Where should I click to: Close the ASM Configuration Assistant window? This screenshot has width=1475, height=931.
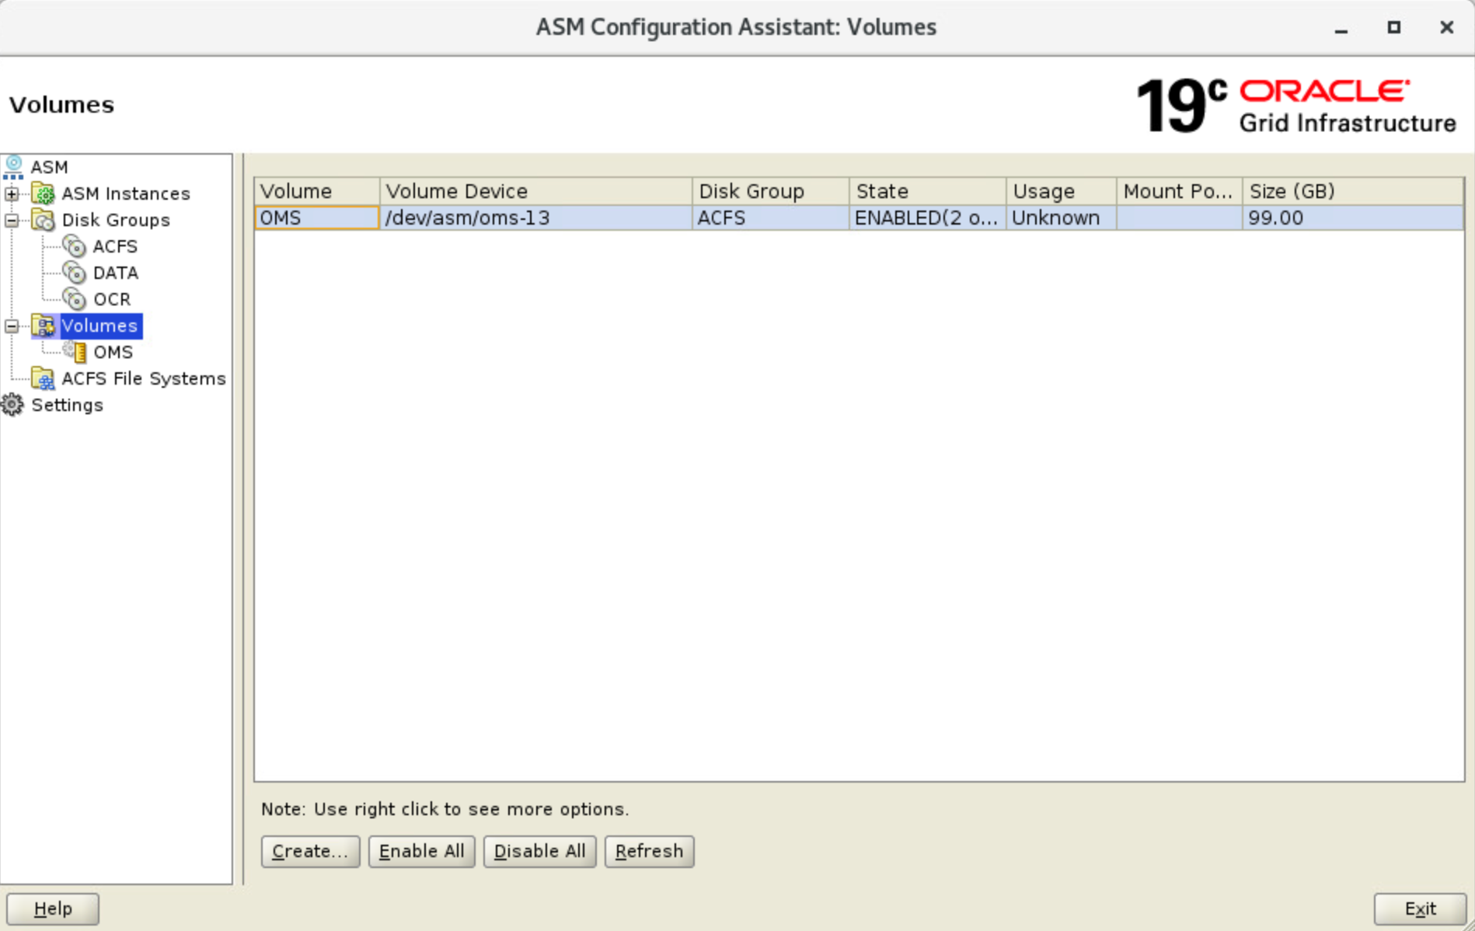pos(1446,27)
